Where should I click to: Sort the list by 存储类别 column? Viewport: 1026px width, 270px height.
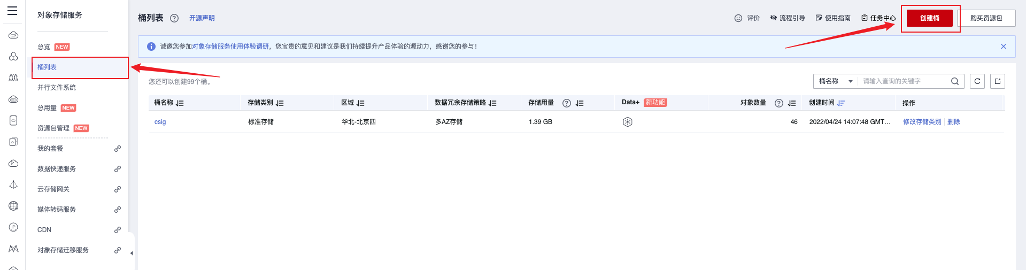[280, 103]
